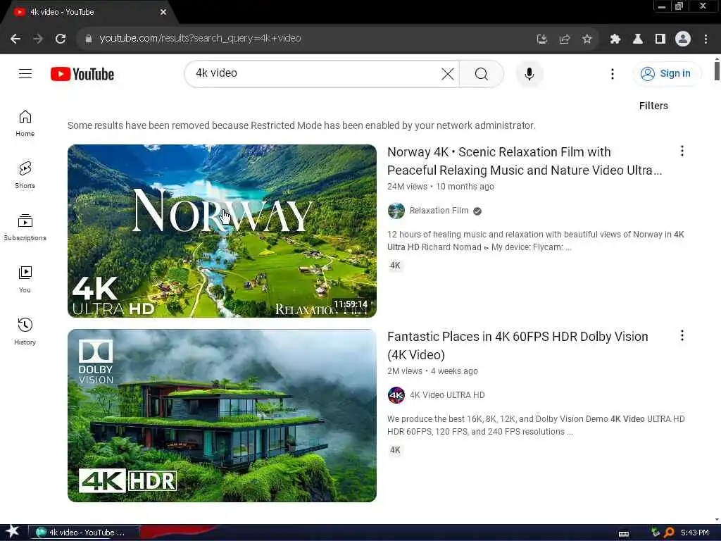
Task: Click the 24M views text
Action: pos(407,186)
